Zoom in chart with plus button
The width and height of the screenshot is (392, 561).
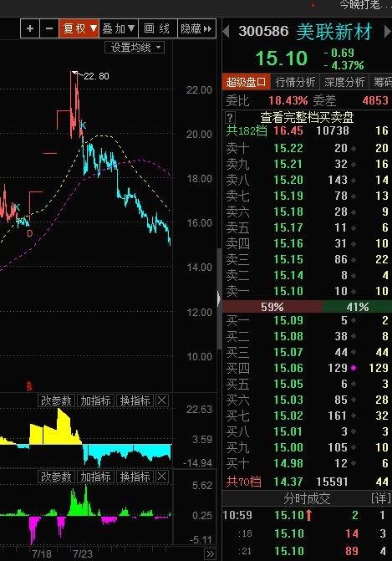coord(30,28)
